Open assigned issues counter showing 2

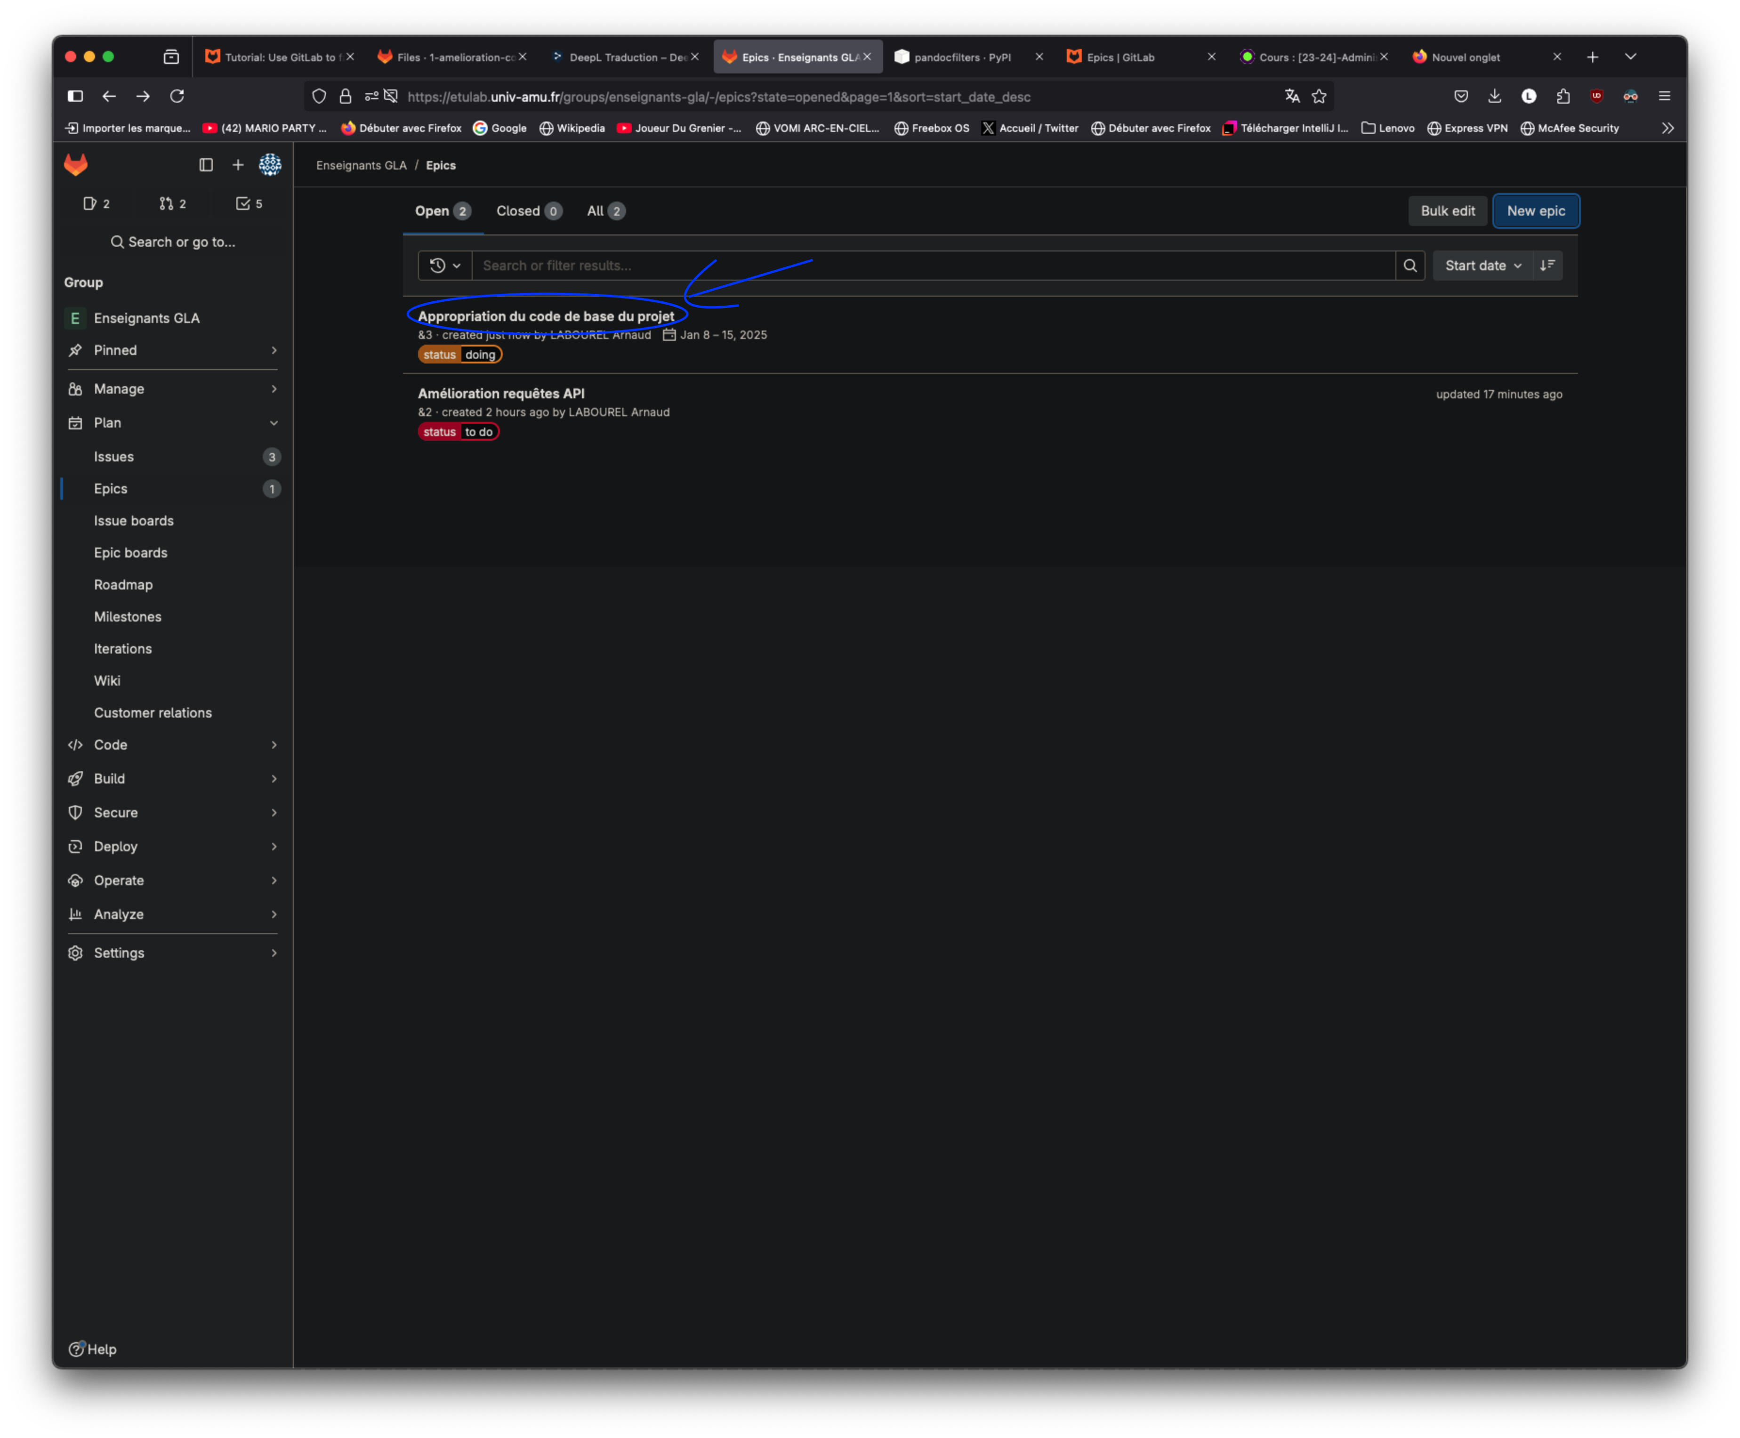97,204
